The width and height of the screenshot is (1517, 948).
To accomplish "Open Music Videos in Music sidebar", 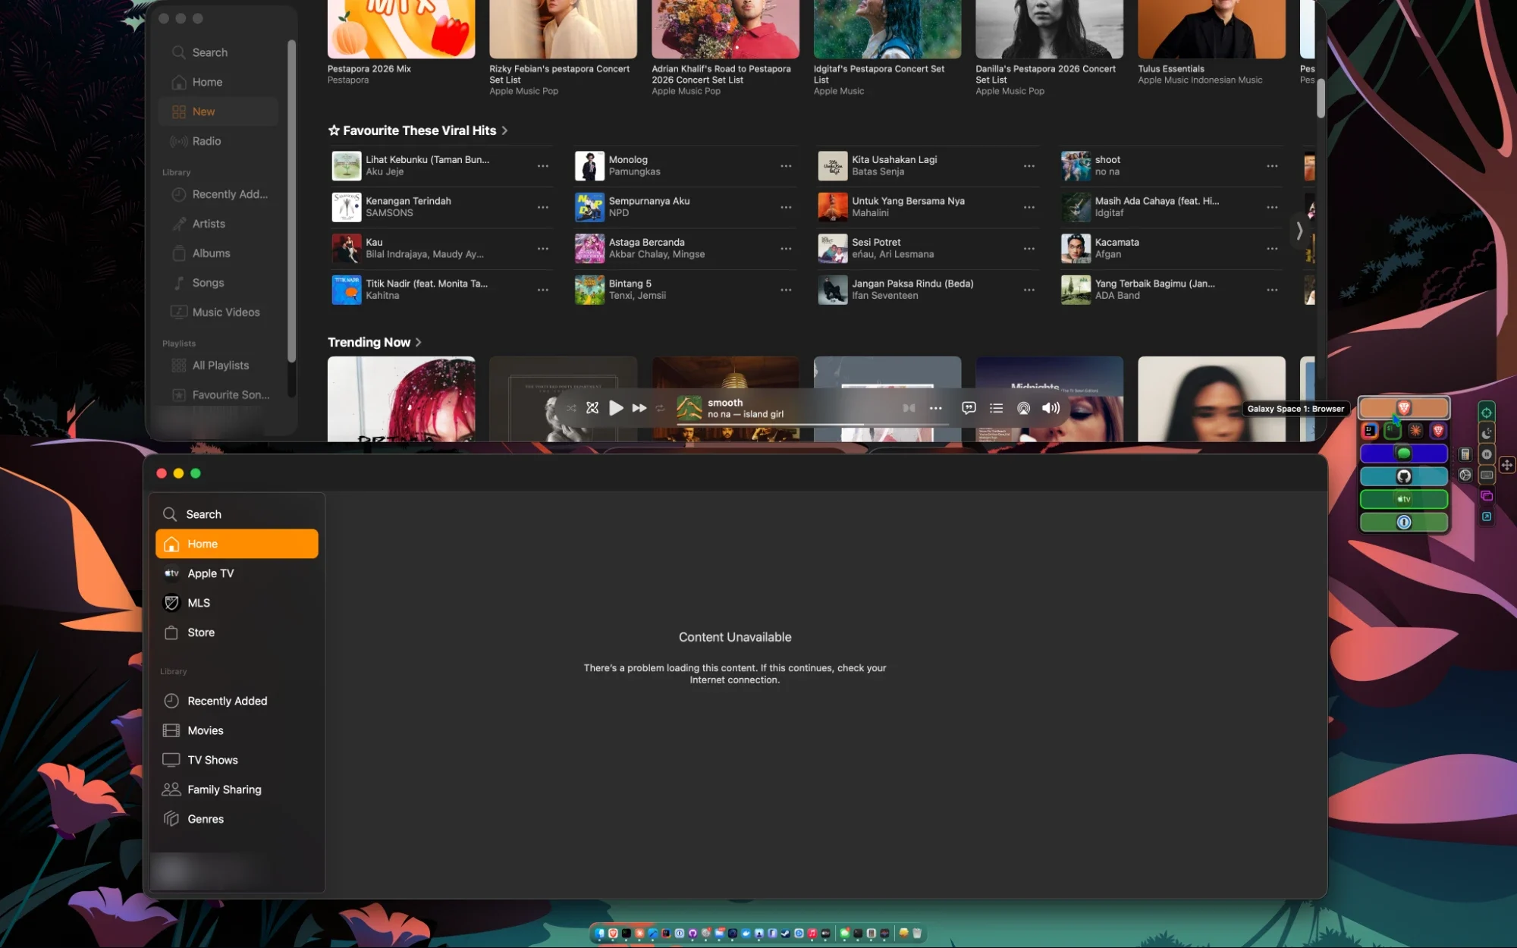I will (x=218, y=312).
